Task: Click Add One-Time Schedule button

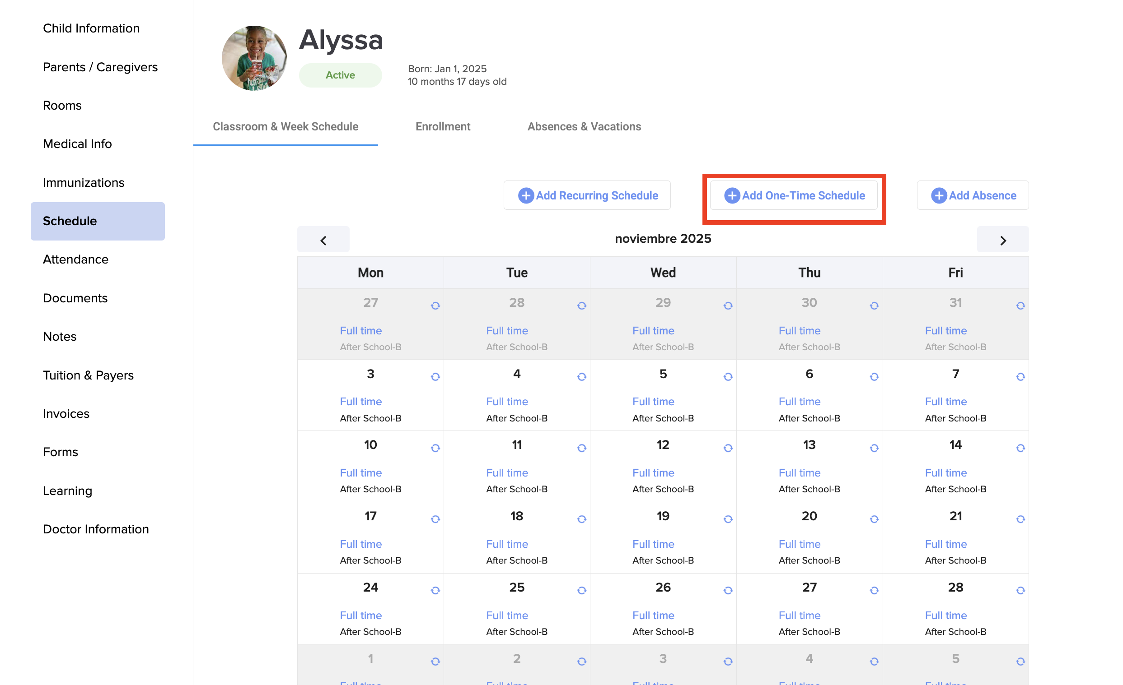Action: (794, 196)
